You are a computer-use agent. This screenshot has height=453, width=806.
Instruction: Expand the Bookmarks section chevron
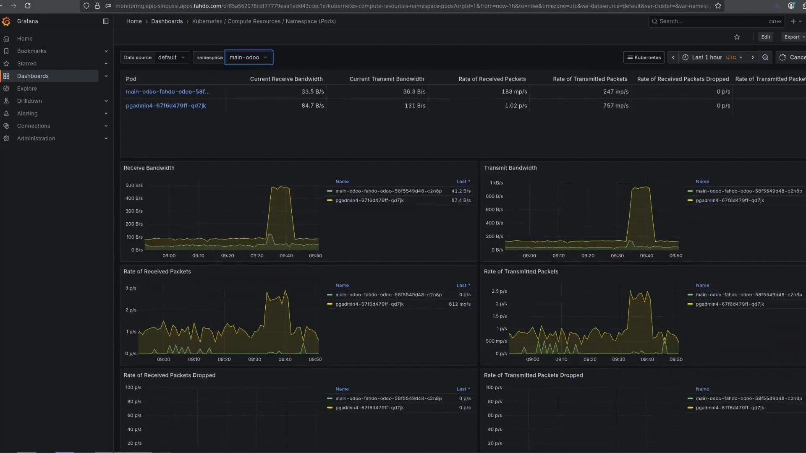click(106, 51)
